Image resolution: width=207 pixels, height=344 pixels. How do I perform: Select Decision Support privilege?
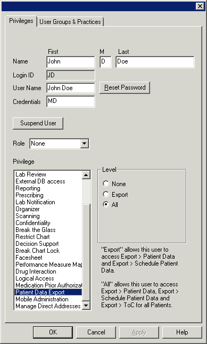pyautogui.click(x=48, y=244)
